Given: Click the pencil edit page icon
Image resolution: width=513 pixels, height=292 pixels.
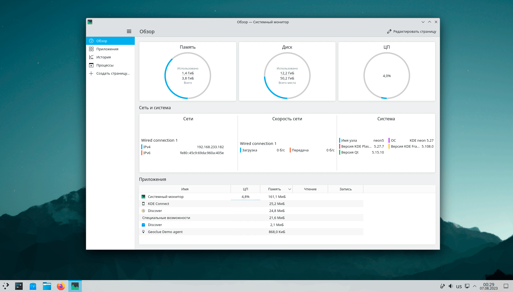Looking at the screenshot, I should click(x=389, y=31).
